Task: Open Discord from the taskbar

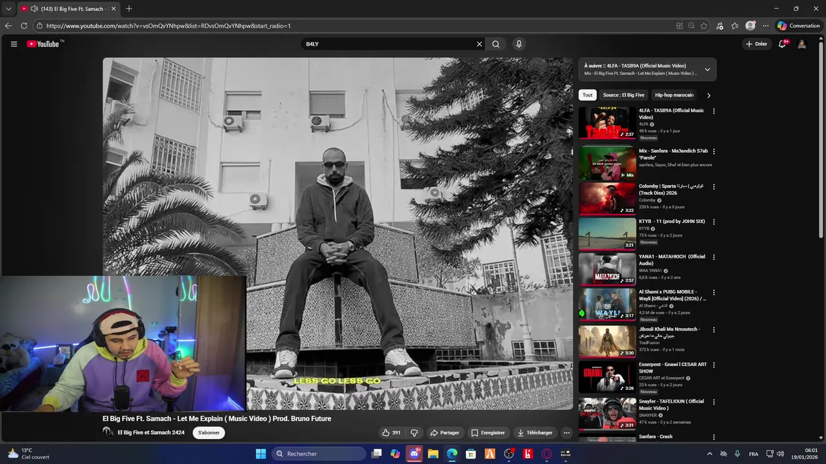Action: [x=414, y=454]
